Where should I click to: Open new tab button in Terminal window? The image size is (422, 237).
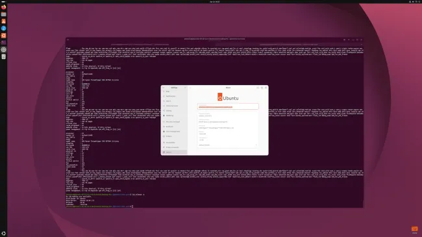(68, 40)
